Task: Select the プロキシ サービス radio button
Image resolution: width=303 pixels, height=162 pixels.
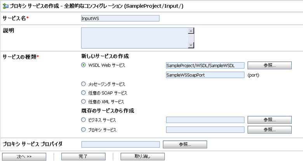Action: click(x=83, y=130)
